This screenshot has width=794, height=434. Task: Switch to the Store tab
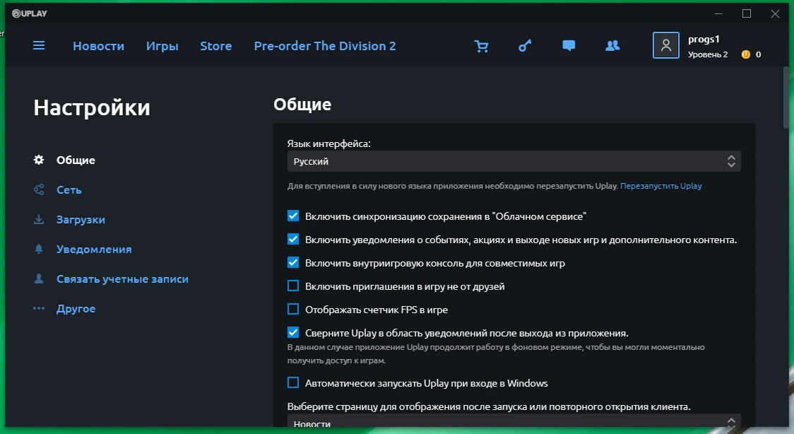click(x=216, y=46)
